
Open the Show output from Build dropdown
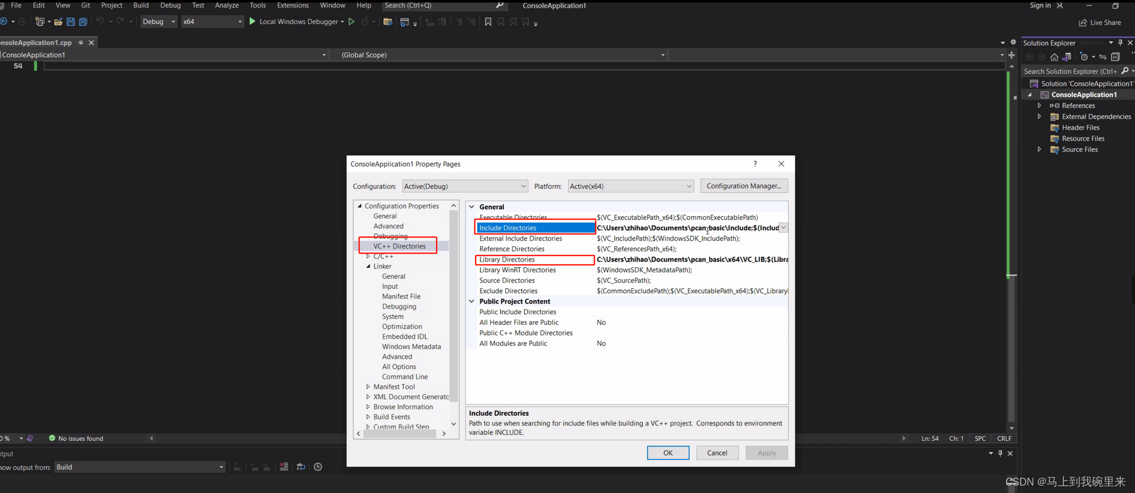(x=140, y=467)
